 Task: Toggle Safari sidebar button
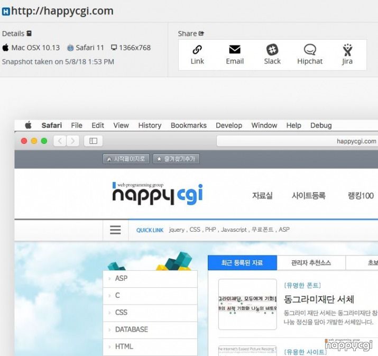coord(93,141)
